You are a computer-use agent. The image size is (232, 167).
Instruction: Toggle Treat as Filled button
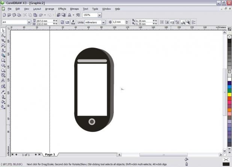(188, 22)
